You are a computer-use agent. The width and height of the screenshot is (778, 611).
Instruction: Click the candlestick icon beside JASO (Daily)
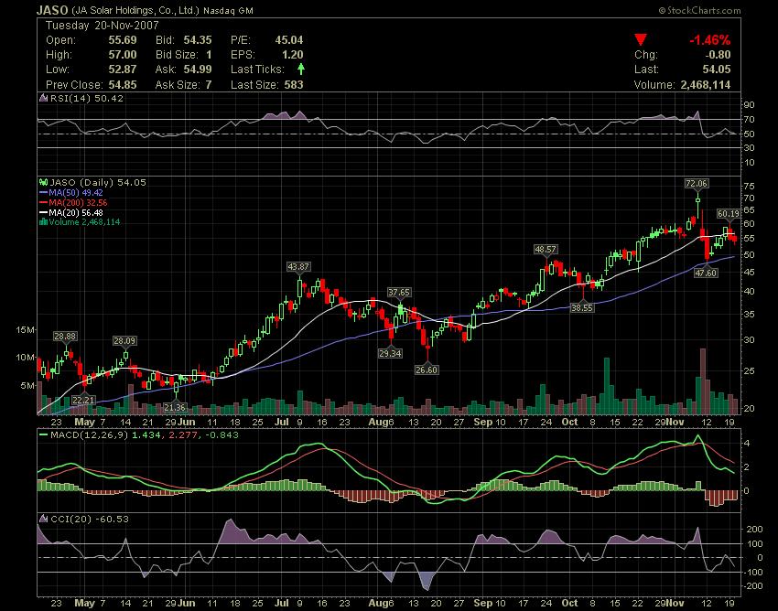[x=44, y=183]
